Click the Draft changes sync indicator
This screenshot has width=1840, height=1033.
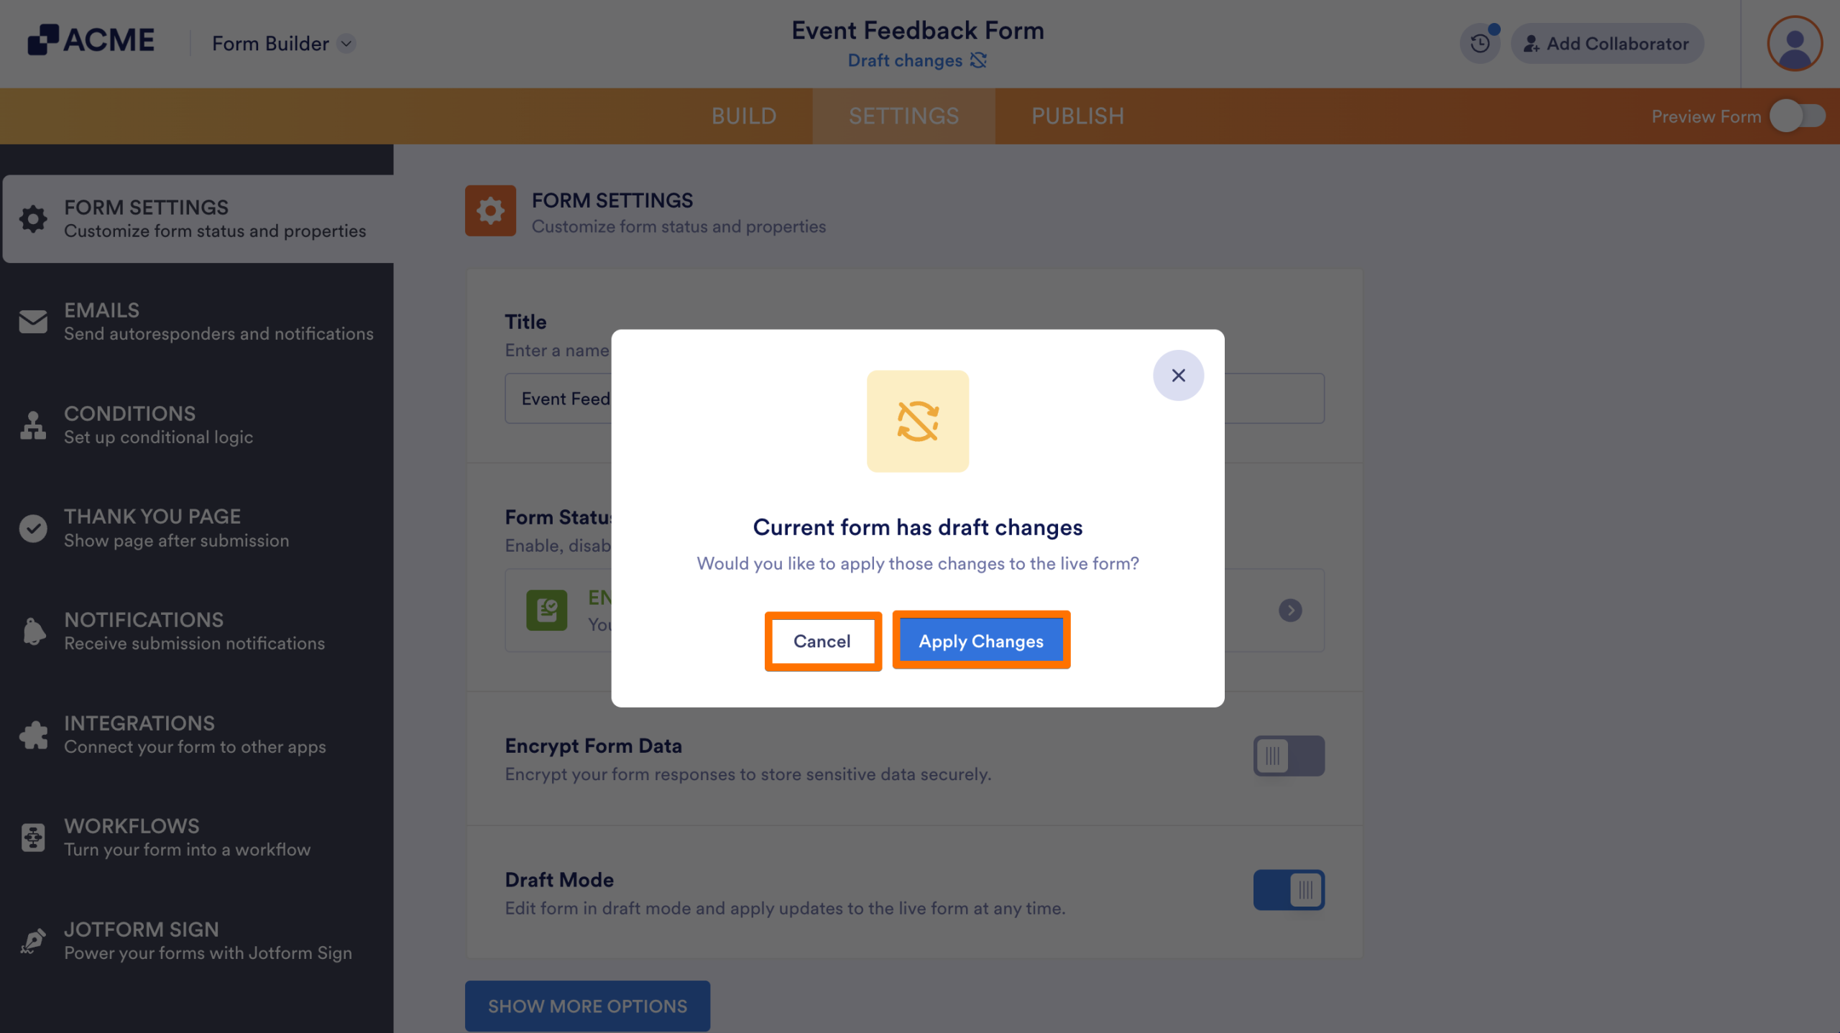coord(916,60)
